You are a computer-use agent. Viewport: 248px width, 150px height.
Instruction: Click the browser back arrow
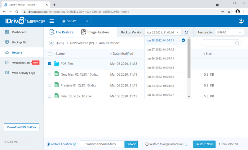(4, 12)
